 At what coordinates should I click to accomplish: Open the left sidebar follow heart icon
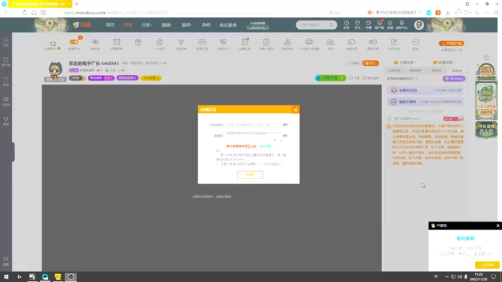coord(6,41)
